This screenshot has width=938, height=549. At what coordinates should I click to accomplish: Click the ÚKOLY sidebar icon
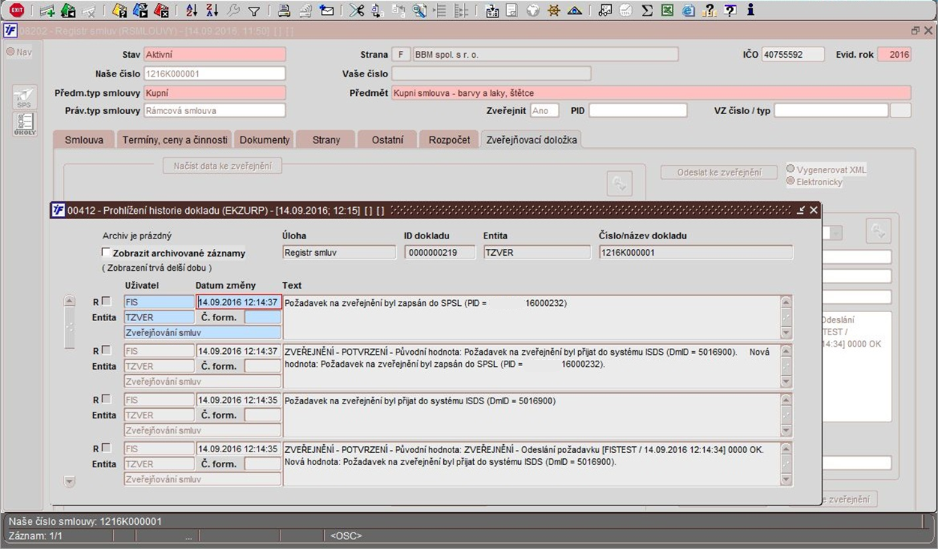[x=25, y=124]
